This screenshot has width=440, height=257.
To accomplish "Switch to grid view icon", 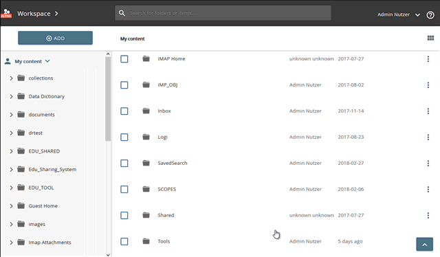I will pos(430,38).
